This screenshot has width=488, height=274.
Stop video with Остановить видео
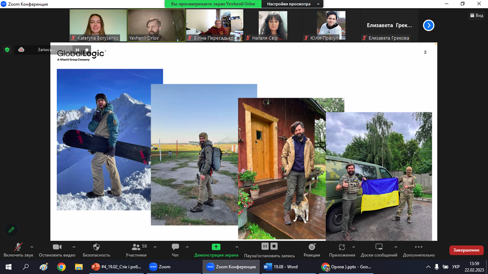click(x=57, y=247)
